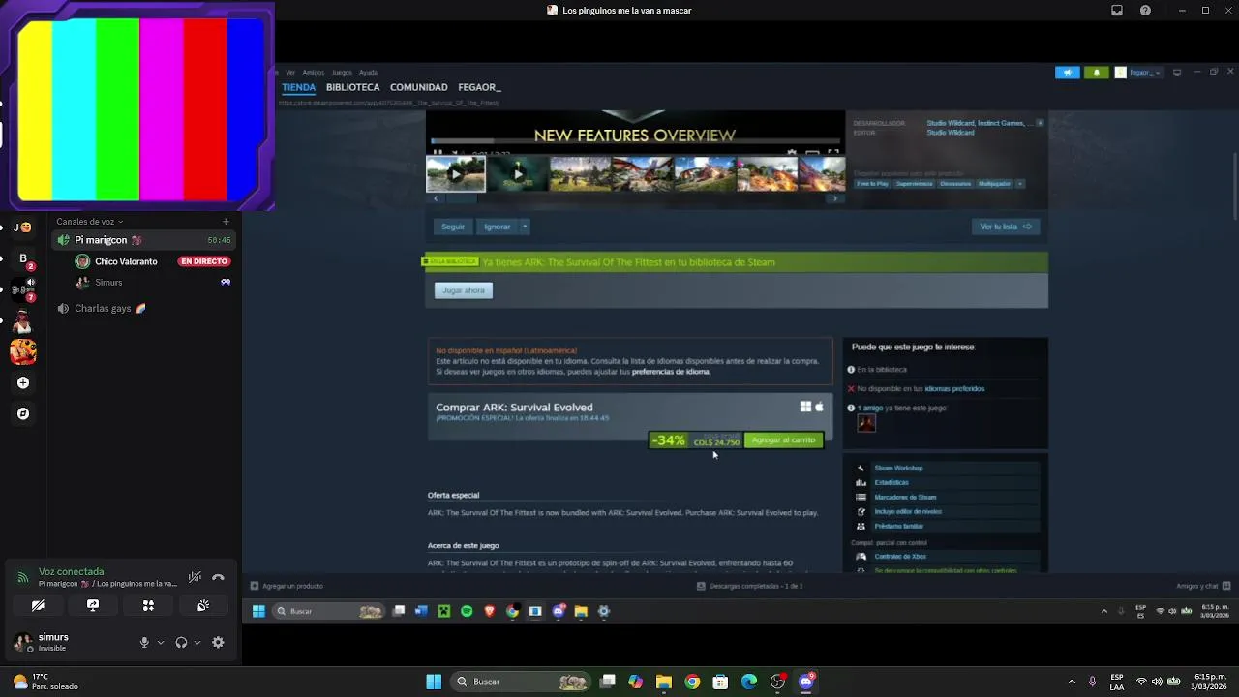The width and height of the screenshot is (1239, 697).
Task: Open preferencias de idioma link
Action: [671, 372]
